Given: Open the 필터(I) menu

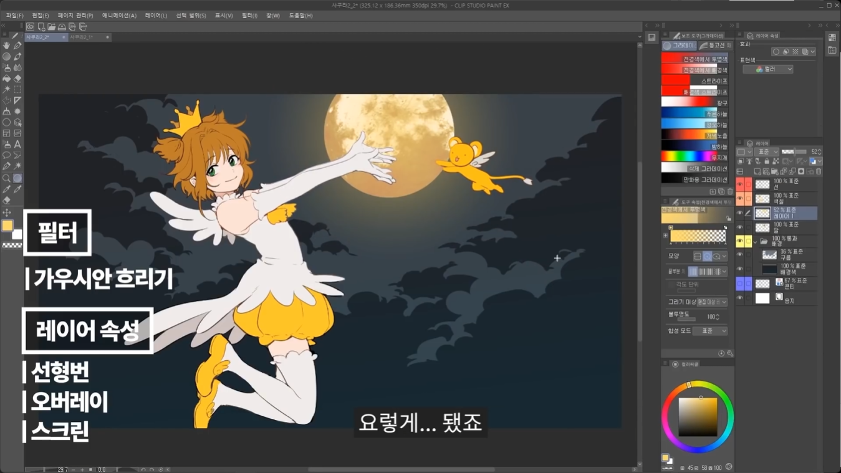Looking at the screenshot, I should pyautogui.click(x=249, y=15).
